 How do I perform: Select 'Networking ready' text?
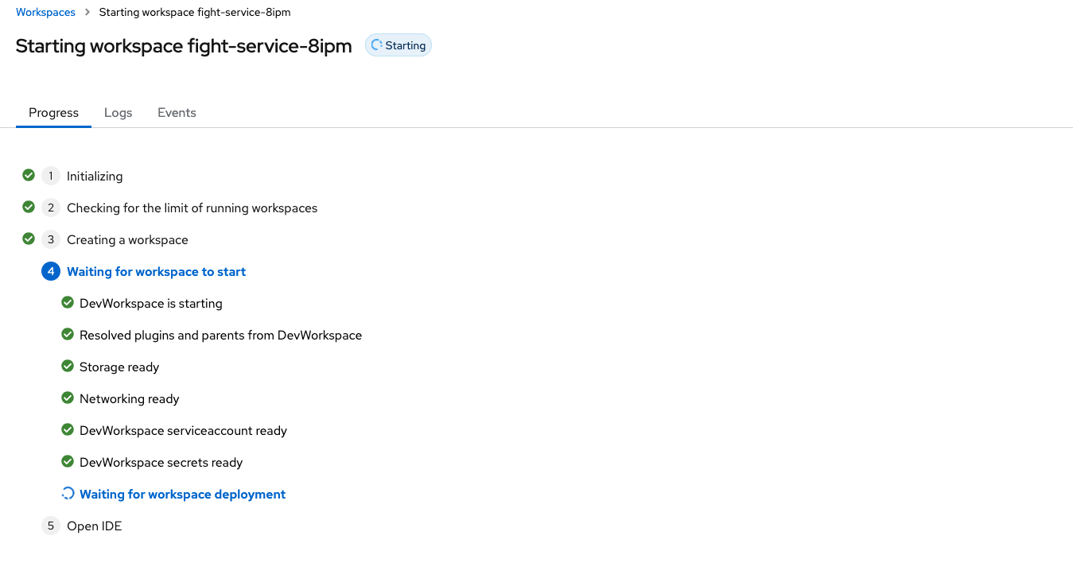(x=130, y=399)
